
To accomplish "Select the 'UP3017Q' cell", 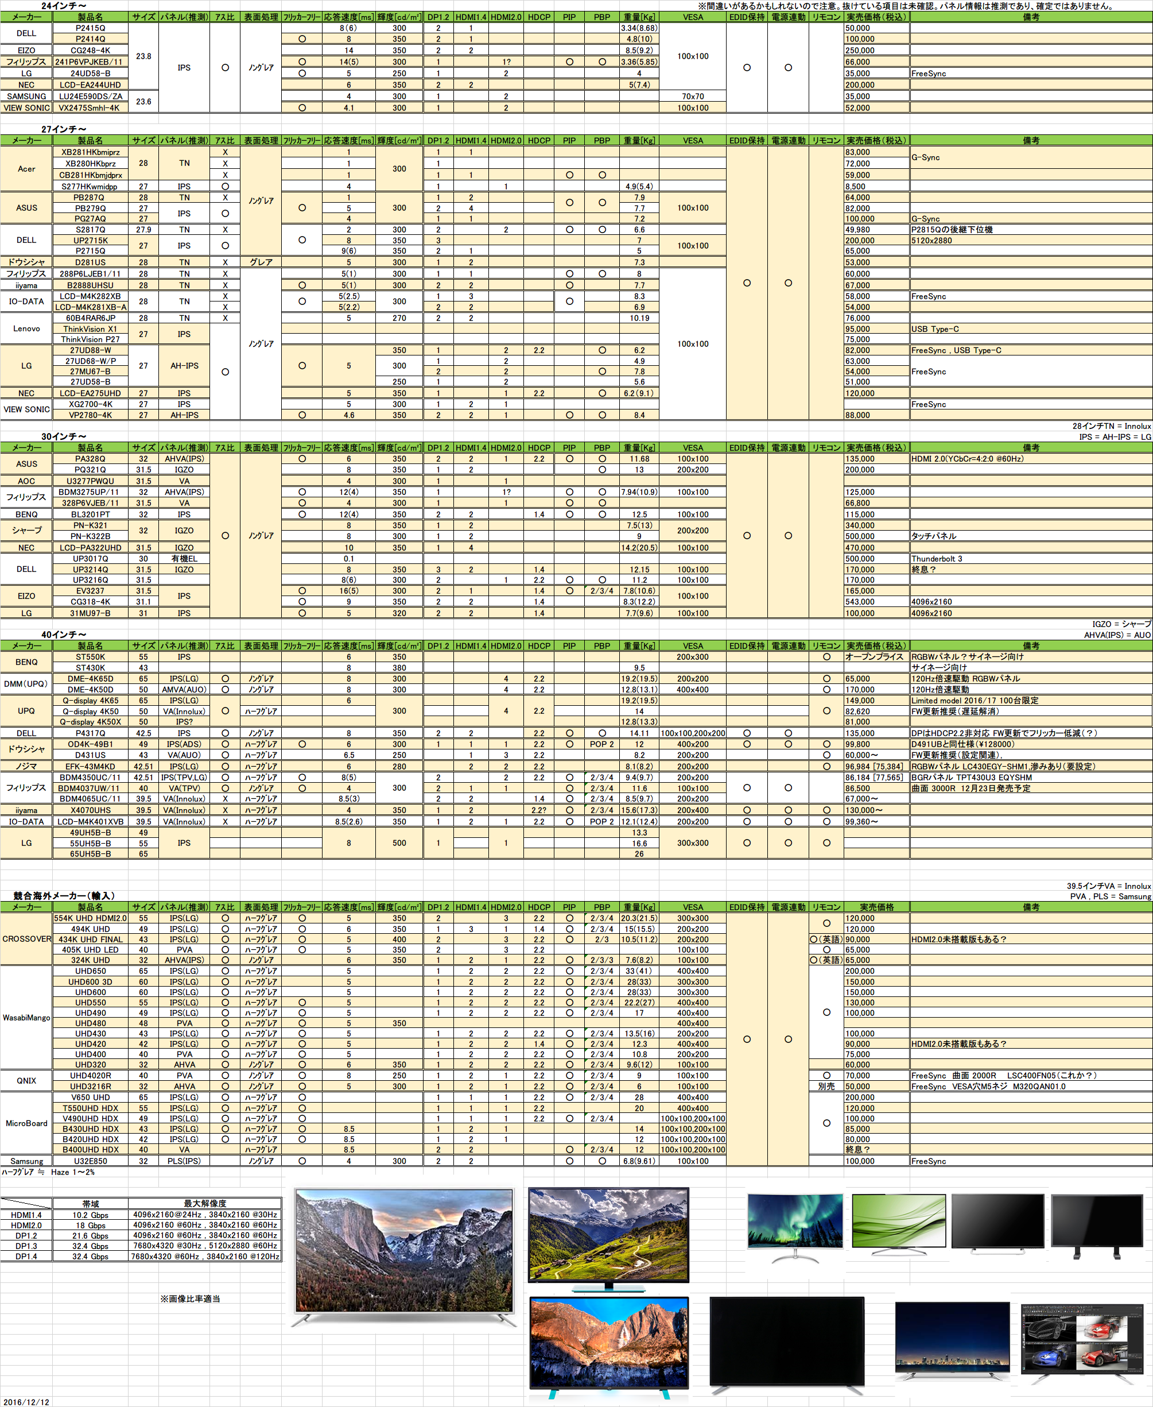I will pyautogui.click(x=90, y=559).
